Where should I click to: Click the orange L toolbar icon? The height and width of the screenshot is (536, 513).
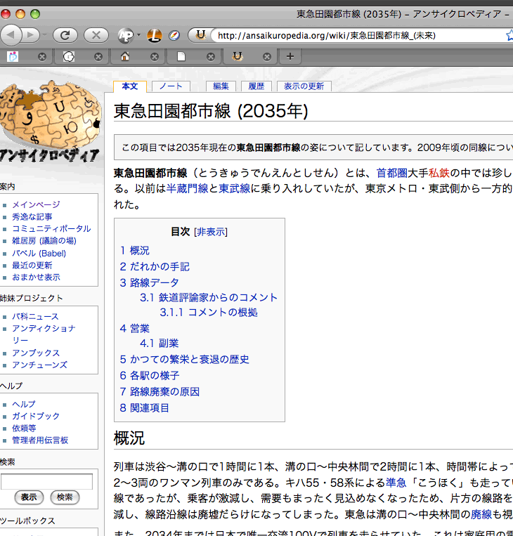click(154, 35)
